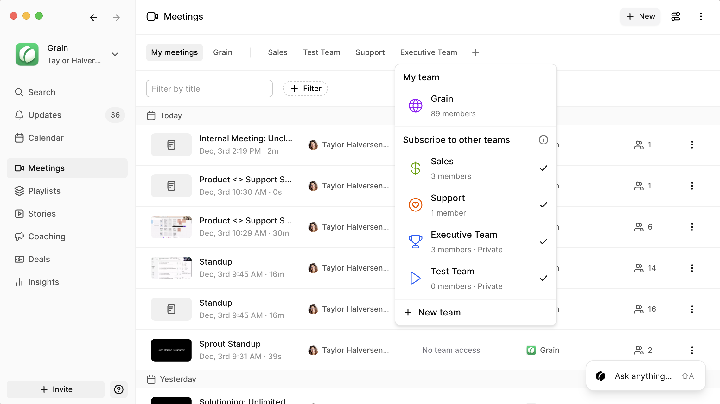Go to Insights in the sidebar

(43, 282)
